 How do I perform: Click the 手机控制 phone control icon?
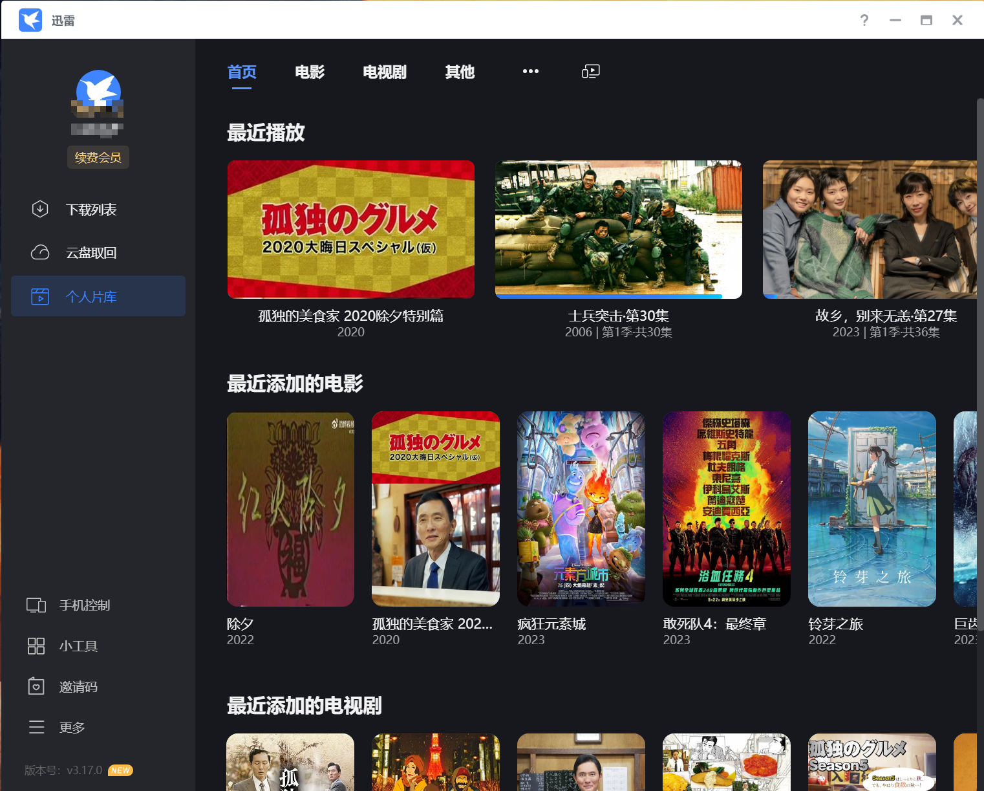click(37, 605)
